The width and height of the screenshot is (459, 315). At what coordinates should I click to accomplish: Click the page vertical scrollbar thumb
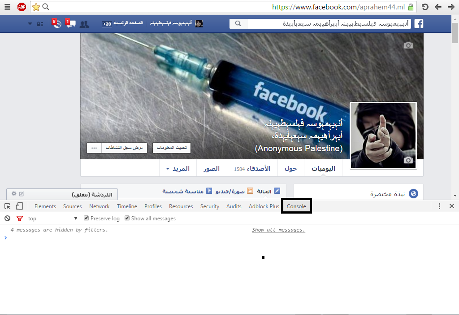tap(455, 33)
